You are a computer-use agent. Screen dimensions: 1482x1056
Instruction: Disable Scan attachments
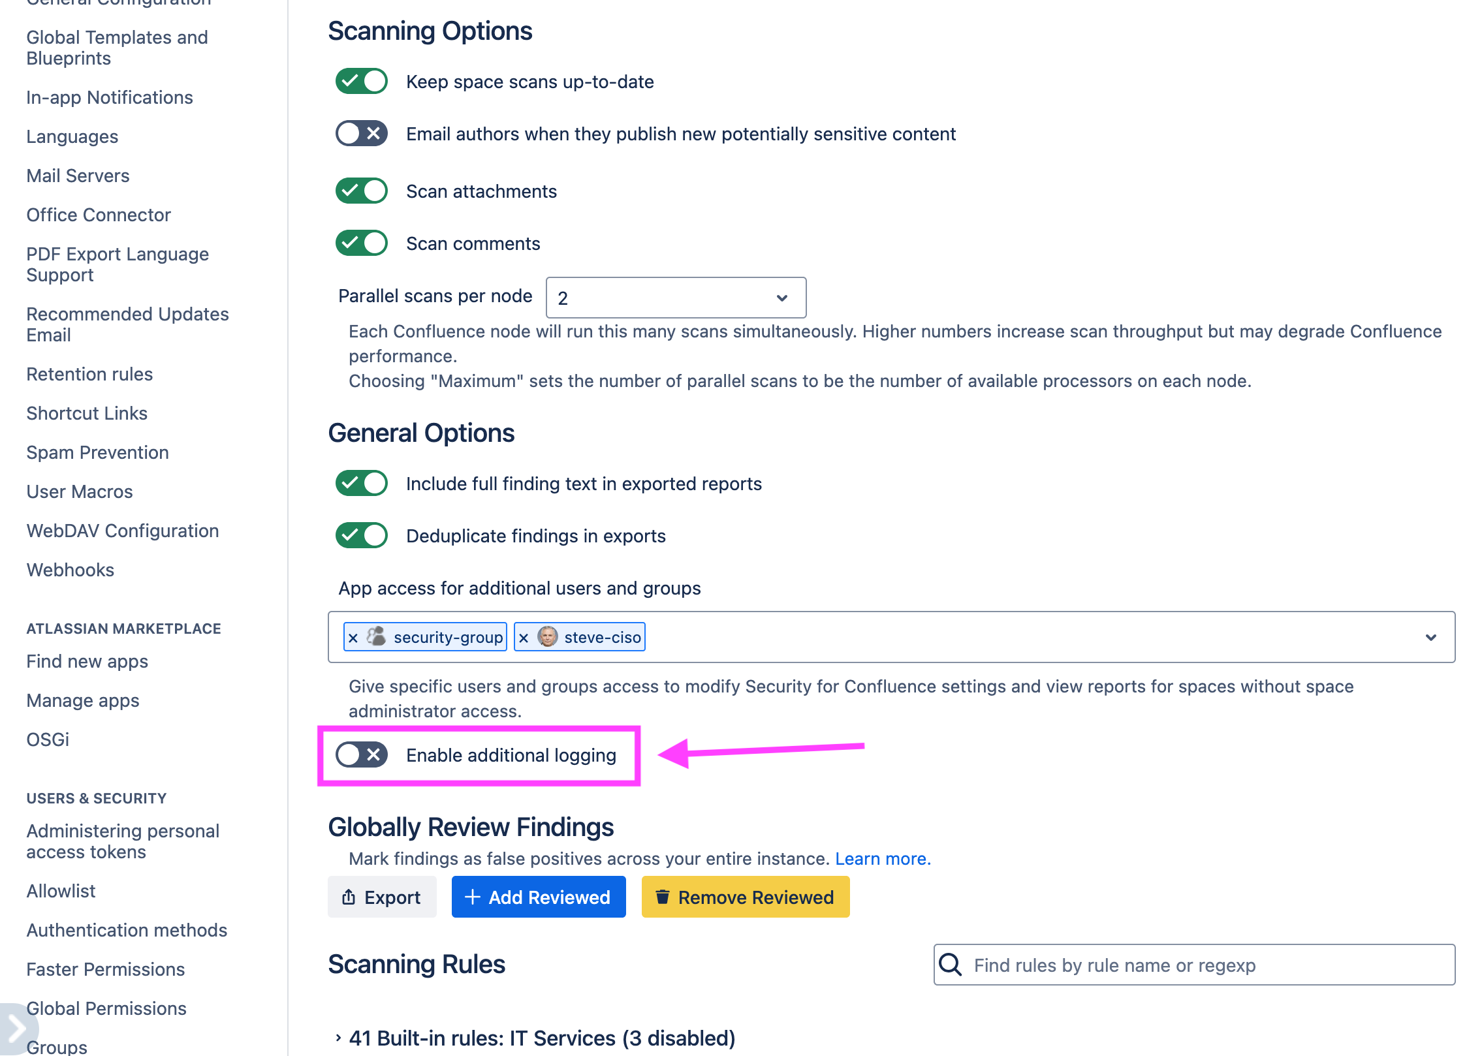point(360,191)
